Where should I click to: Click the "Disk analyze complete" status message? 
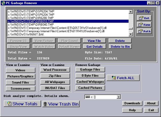(36, 96)
